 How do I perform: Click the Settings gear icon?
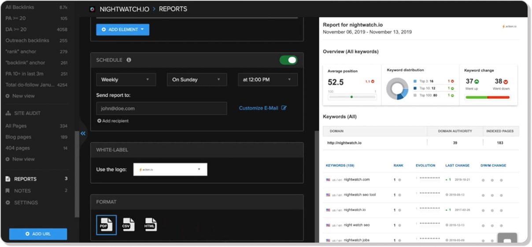[x=7, y=203]
